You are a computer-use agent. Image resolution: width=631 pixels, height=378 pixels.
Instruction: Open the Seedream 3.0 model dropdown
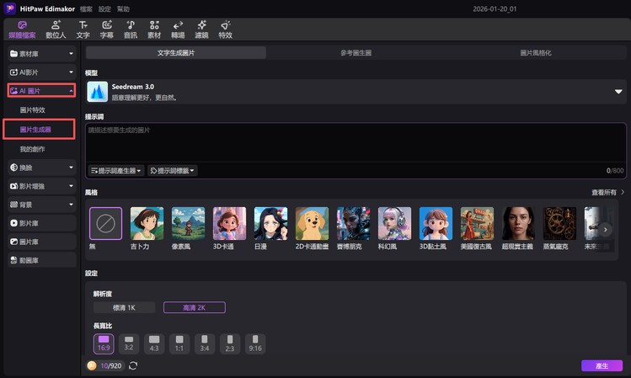pos(618,92)
